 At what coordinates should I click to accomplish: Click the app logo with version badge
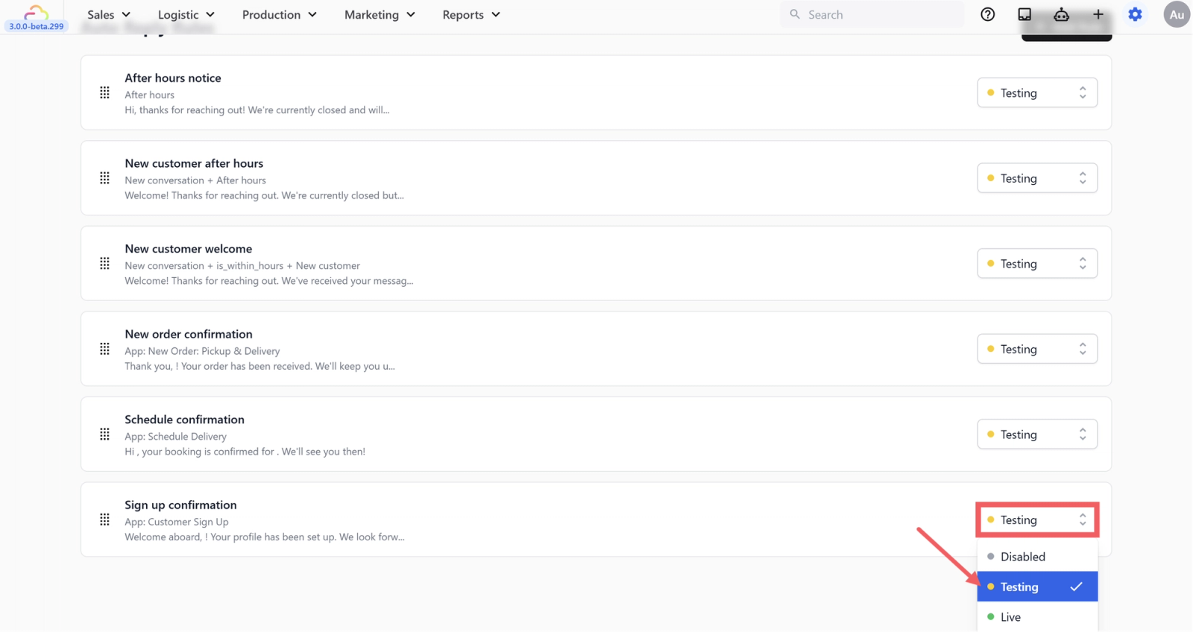click(x=36, y=17)
